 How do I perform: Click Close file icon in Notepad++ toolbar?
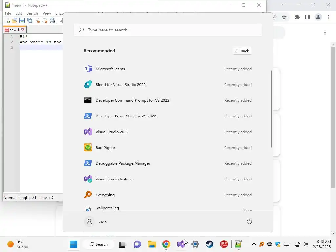tap(37, 21)
